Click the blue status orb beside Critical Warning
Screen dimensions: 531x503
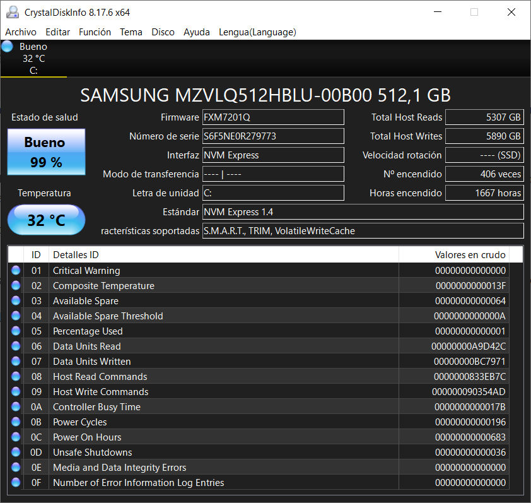click(x=16, y=270)
